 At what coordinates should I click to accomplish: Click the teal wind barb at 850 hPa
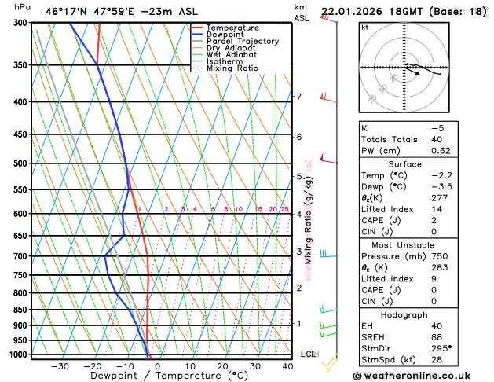point(328,309)
